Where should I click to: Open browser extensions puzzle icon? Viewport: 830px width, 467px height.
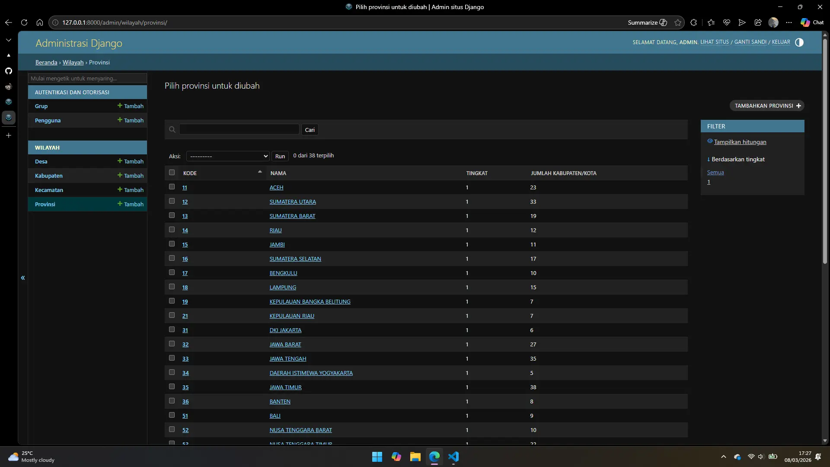tap(694, 22)
